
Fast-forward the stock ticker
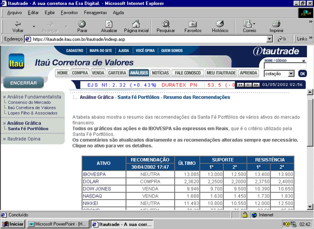click(x=256, y=85)
